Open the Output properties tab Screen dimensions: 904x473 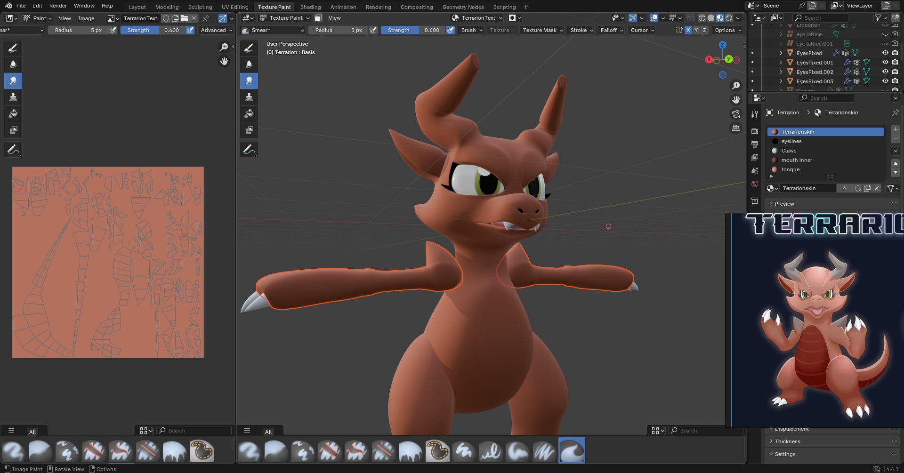(755, 144)
